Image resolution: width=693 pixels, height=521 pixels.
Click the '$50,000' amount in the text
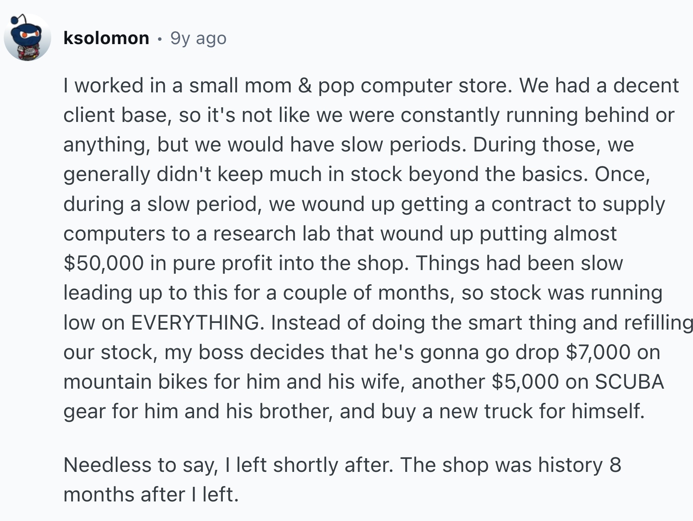[x=103, y=263]
